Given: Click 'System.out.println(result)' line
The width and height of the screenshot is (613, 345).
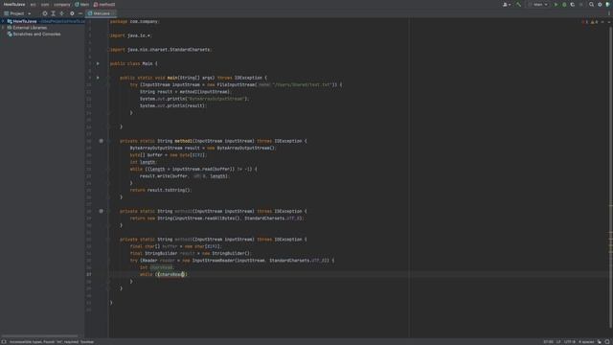Looking at the screenshot, I should pos(172,105).
